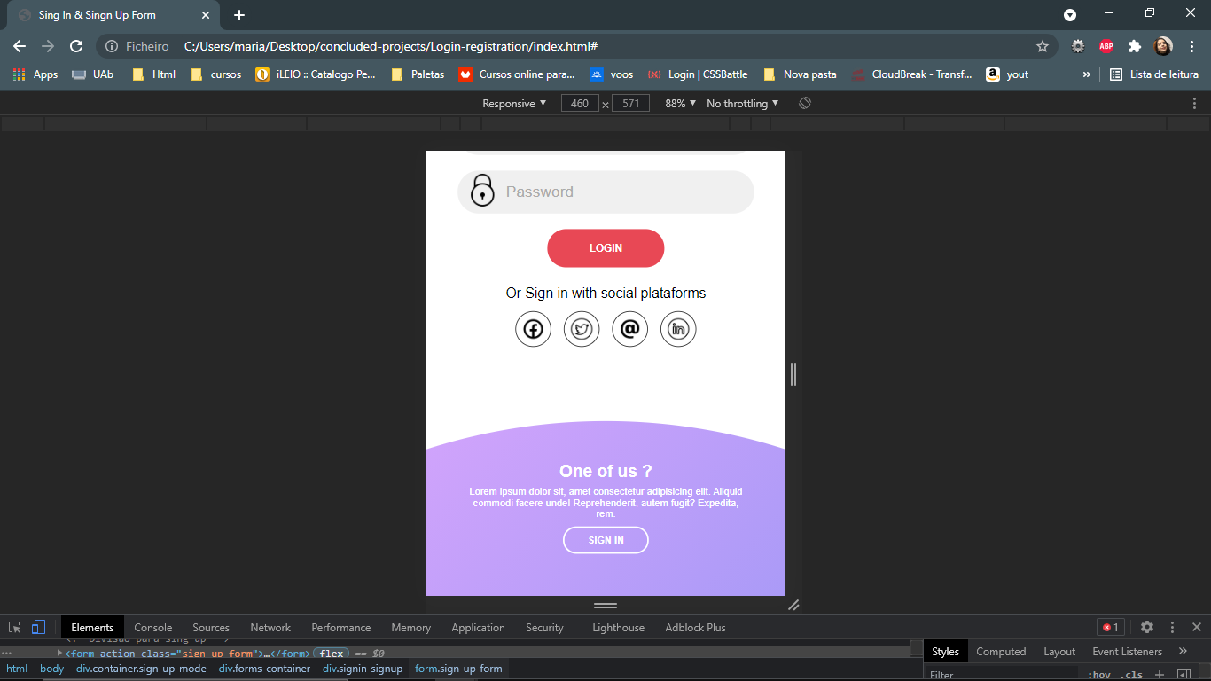Open the gear extension icon in toolbar
This screenshot has height=681, width=1211.
click(1078, 46)
